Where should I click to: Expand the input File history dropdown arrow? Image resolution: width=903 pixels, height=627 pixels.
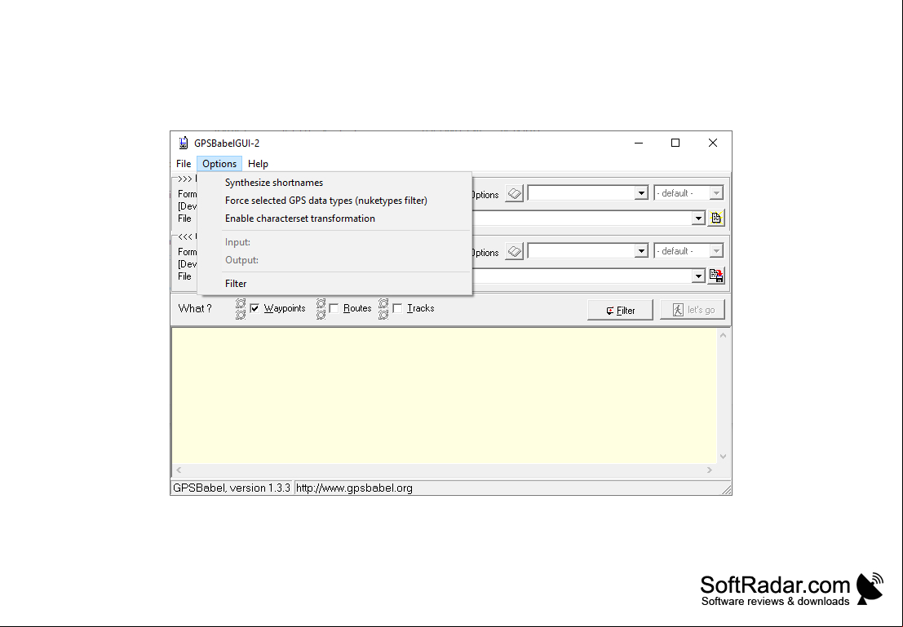pyautogui.click(x=698, y=219)
